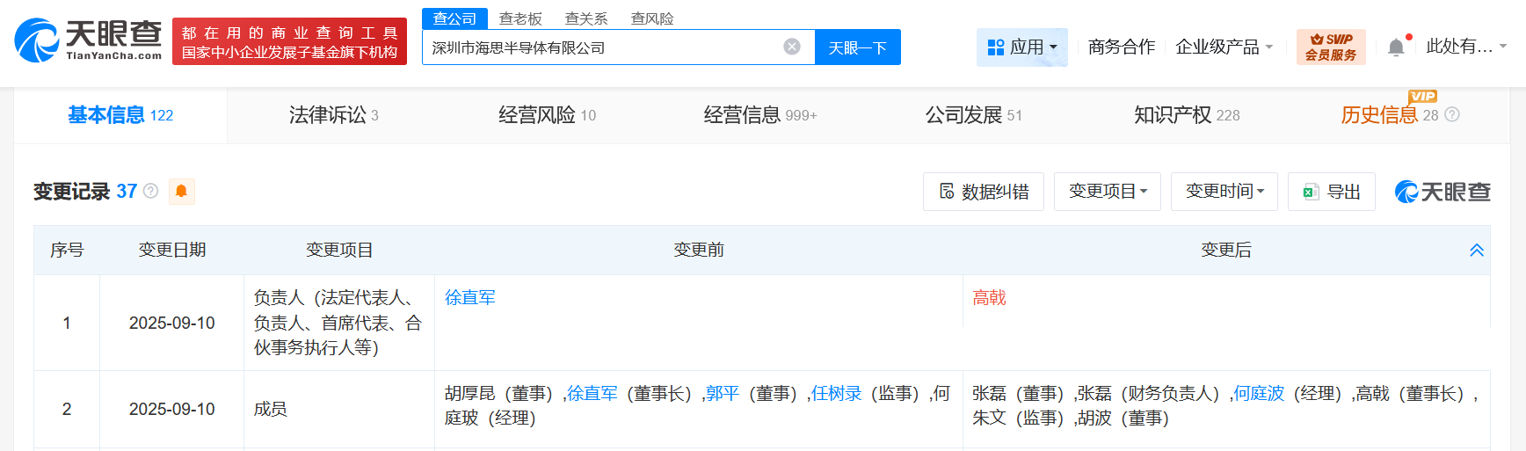Click the 导出 export button
Viewport: 1526px width, 451px height.
coord(1331,192)
